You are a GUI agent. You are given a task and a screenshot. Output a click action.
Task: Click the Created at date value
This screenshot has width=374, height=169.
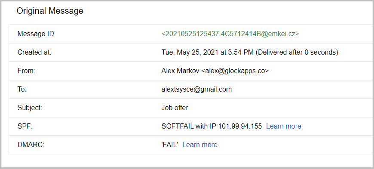point(208,52)
